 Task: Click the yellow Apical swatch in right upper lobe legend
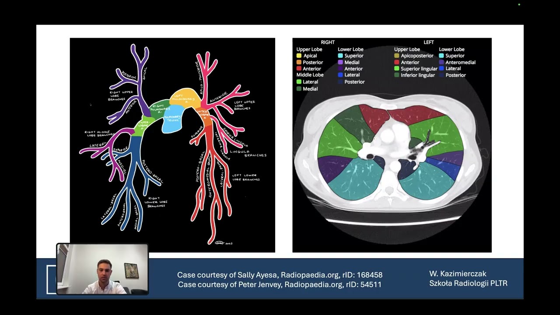tap(299, 56)
